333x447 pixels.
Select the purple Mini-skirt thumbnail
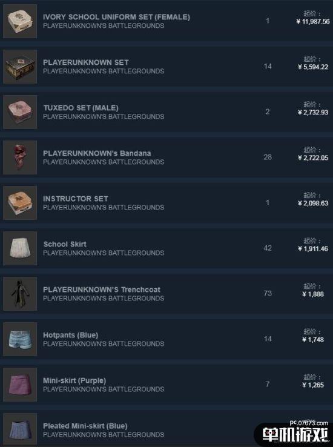[x=20, y=385]
